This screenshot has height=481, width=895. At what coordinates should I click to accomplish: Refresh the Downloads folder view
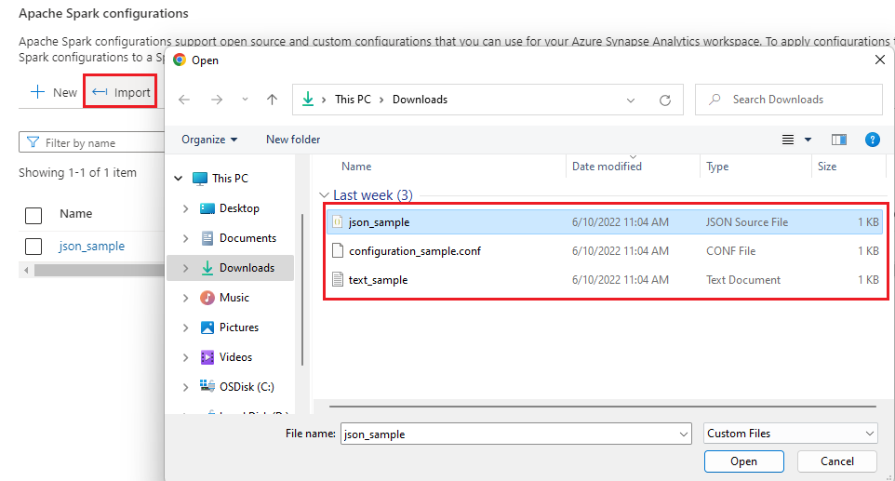664,100
